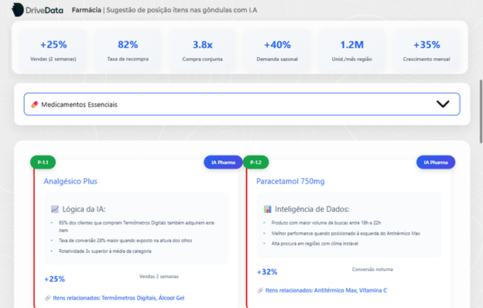This screenshot has width=483, height=308.
Task: Click link icon beside Antitérmico Max items
Action: (260, 290)
